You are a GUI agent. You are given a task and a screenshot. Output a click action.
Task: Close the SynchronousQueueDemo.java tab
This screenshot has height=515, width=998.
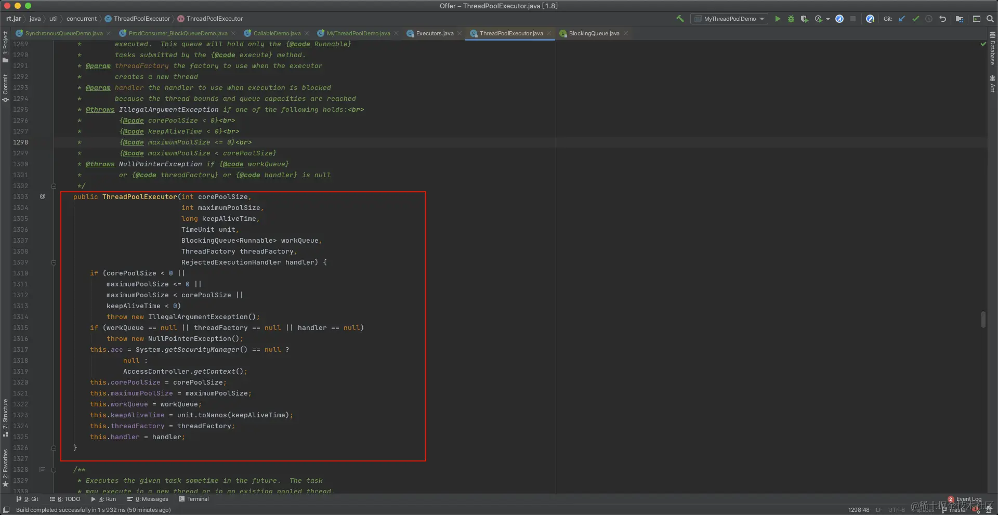click(109, 33)
